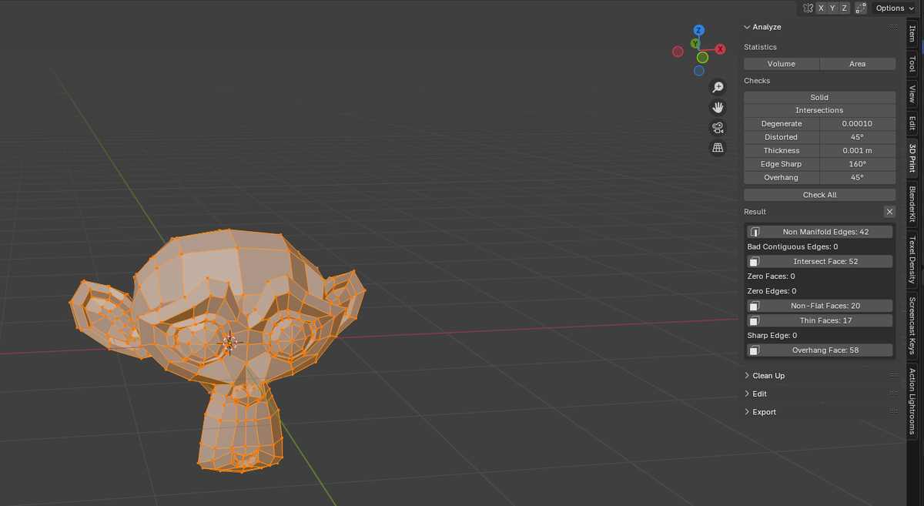Run the Intersections check
This screenshot has width=924, height=506.
[x=819, y=110]
